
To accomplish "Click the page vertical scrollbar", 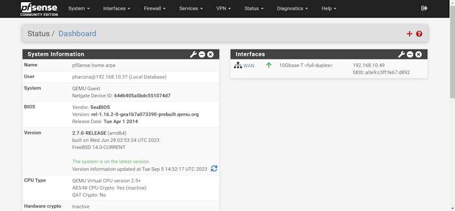I will (452, 52).
